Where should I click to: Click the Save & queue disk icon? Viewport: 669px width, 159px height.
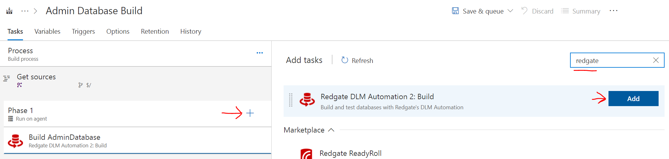455,11
